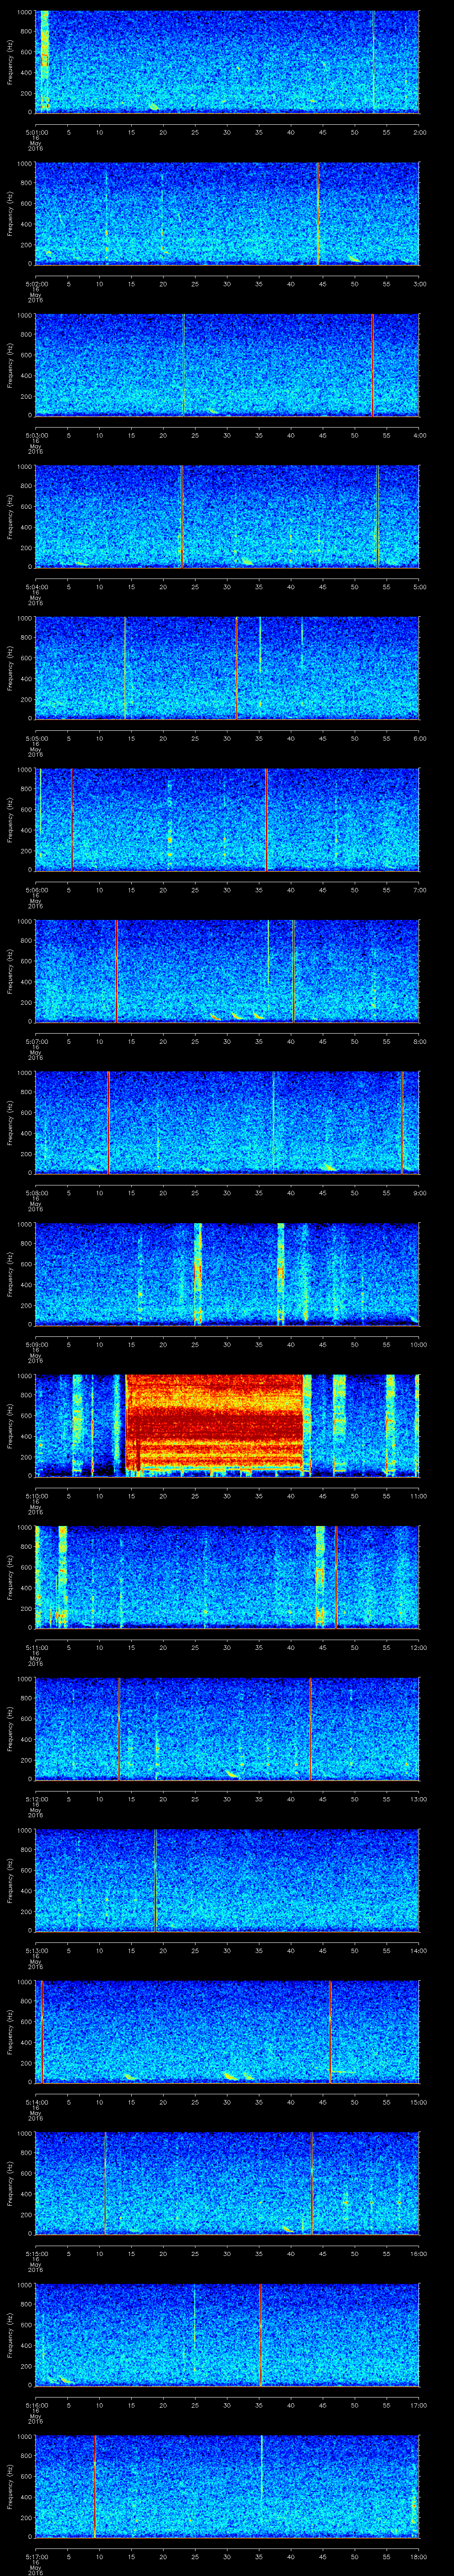This screenshot has height=2576, width=454.
Task: Select the '5:04:00' axis label
Action: 36,587
